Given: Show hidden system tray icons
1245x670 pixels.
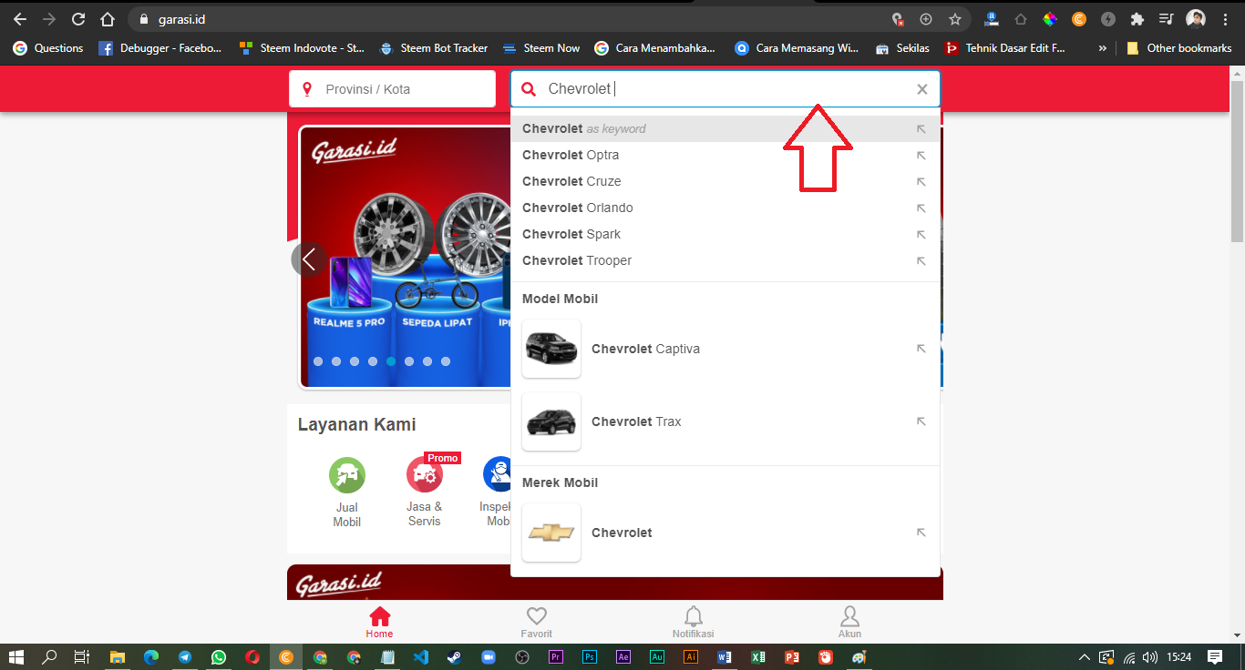Looking at the screenshot, I should (1084, 656).
